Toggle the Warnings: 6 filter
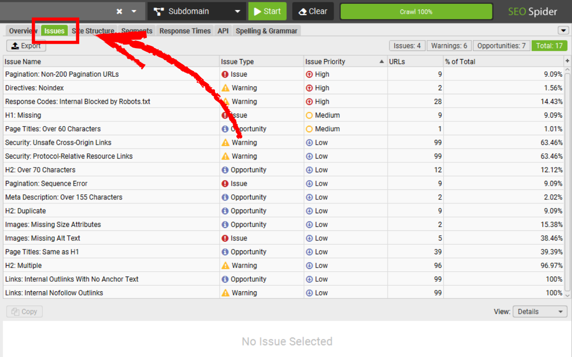Image resolution: width=572 pixels, height=357 pixels. click(449, 46)
